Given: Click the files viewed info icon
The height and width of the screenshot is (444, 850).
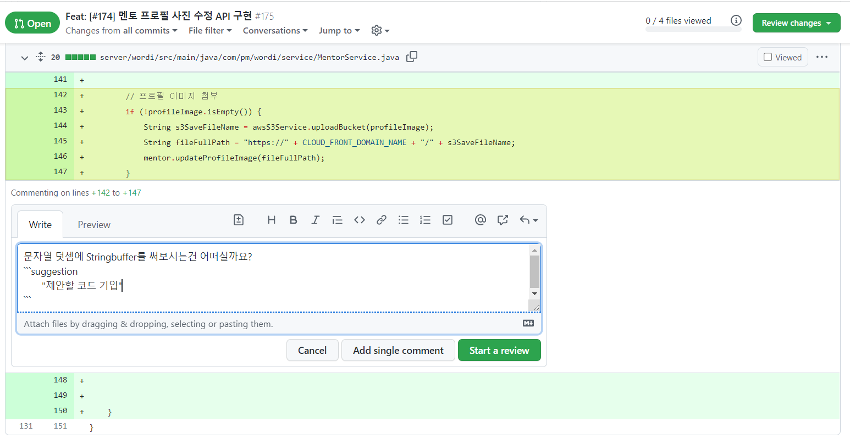Looking at the screenshot, I should (736, 20).
